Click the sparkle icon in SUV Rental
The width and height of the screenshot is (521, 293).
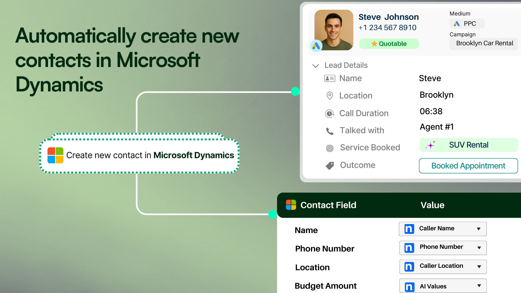click(x=431, y=145)
